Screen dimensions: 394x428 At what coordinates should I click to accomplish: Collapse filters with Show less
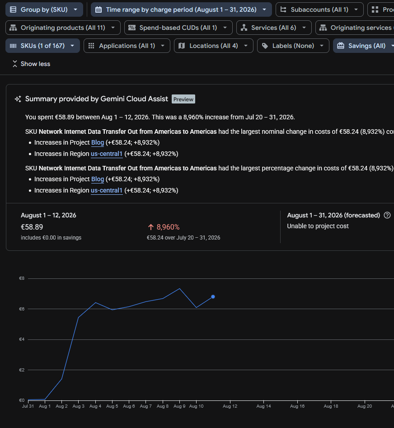(x=31, y=64)
